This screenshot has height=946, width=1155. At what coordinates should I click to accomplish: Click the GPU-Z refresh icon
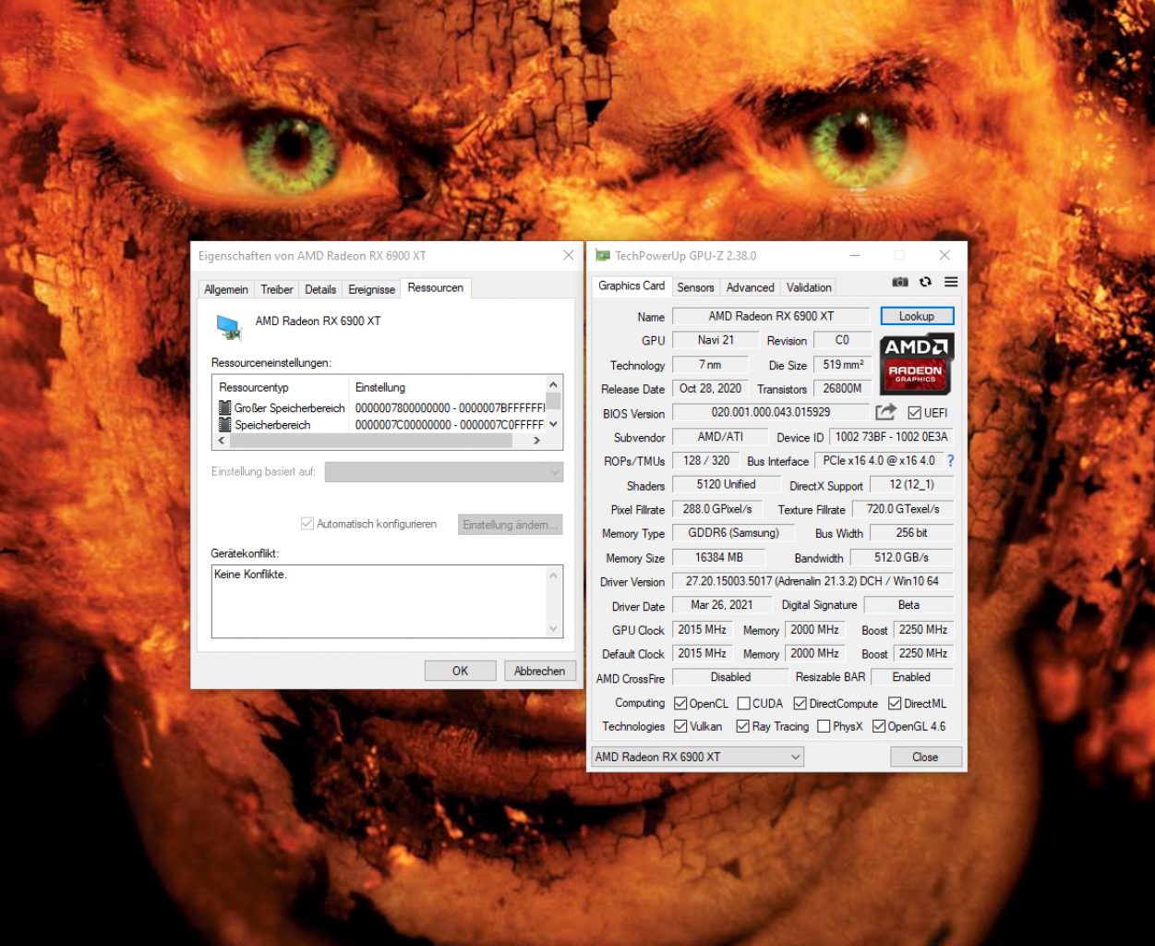[925, 282]
